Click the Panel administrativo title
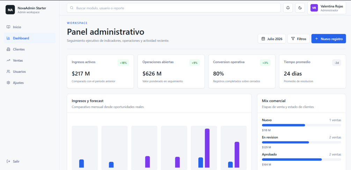 point(106,32)
